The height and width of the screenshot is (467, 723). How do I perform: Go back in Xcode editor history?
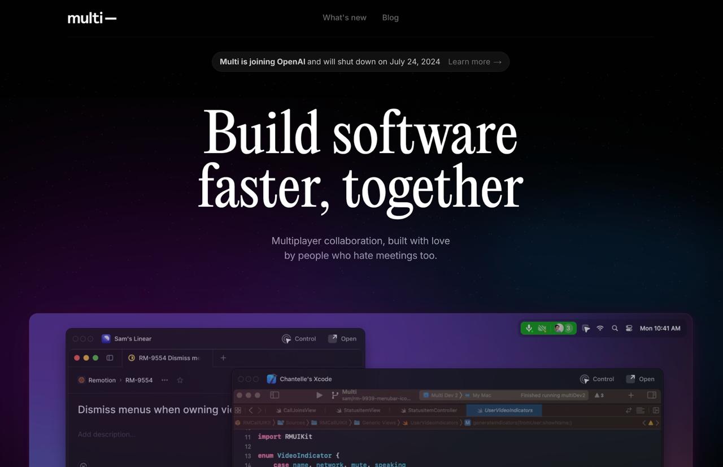[x=251, y=411]
